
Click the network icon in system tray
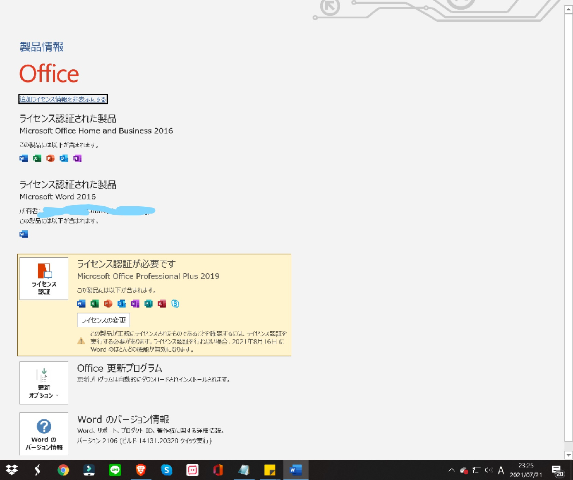pyautogui.click(x=476, y=470)
